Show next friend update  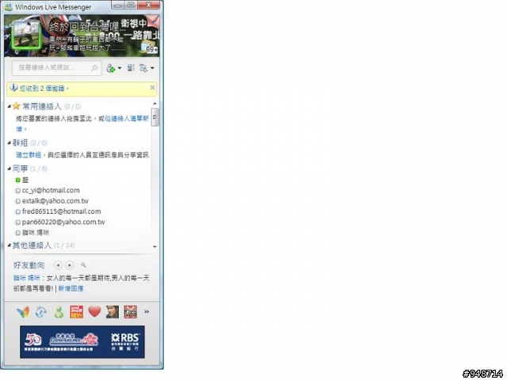69,265
